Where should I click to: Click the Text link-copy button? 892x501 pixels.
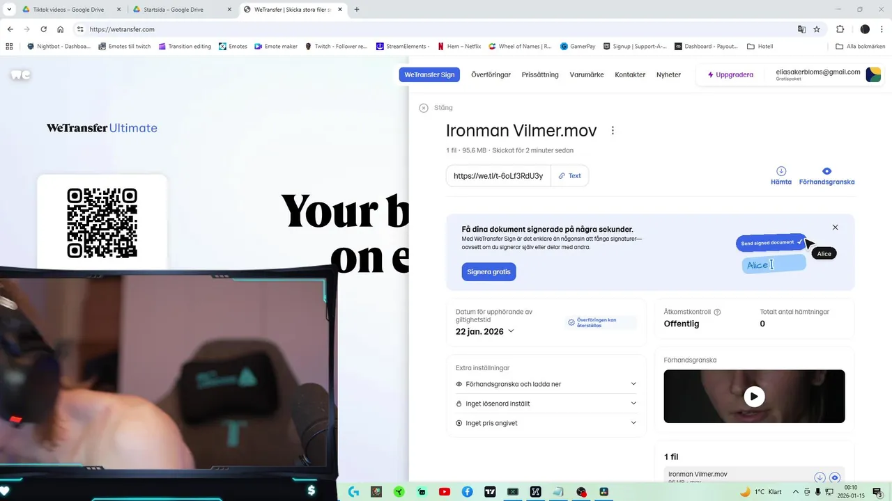(x=569, y=176)
